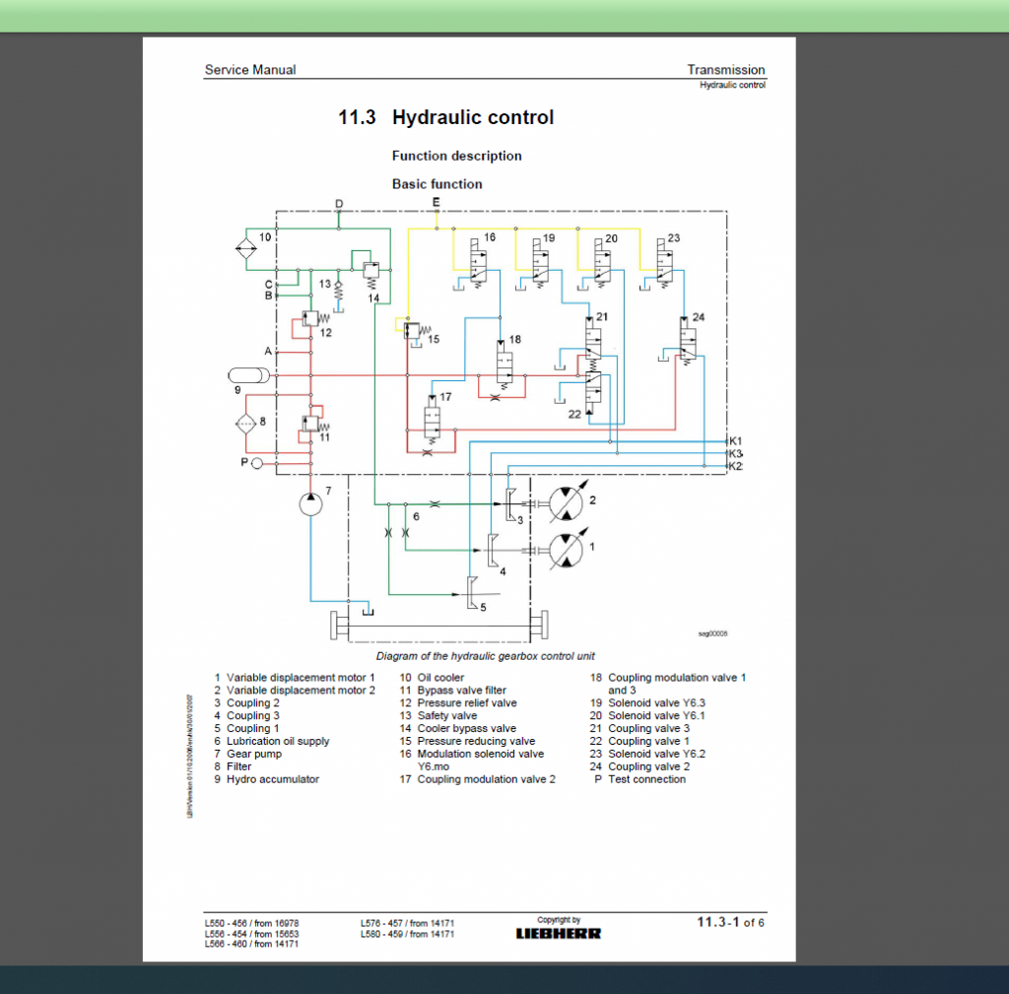Click the Function description subheading
The height and width of the screenshot is (994, 1009).
tap(457, 156)
